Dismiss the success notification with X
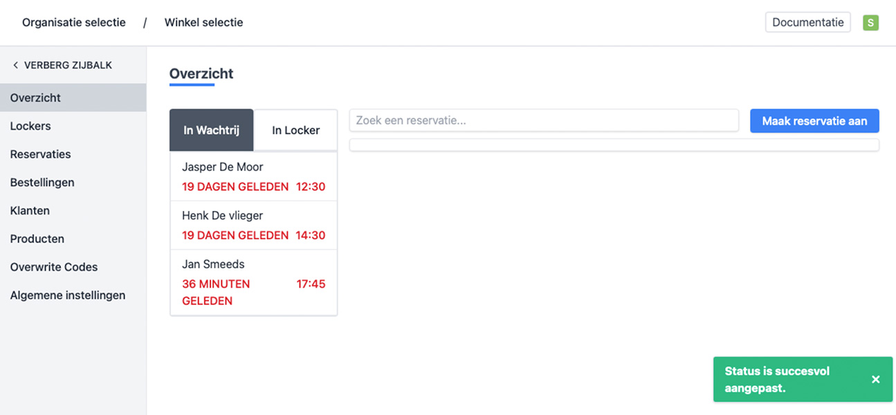The height and width of the screenshot is (415, 896). 875,379
